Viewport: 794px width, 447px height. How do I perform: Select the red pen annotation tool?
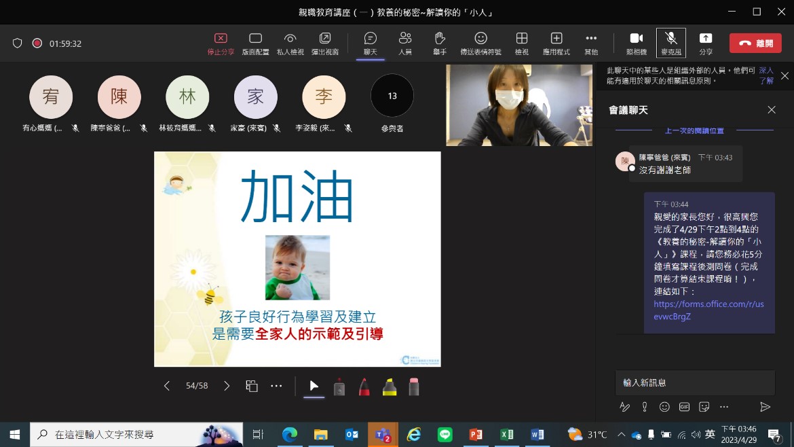pos(364,387)
